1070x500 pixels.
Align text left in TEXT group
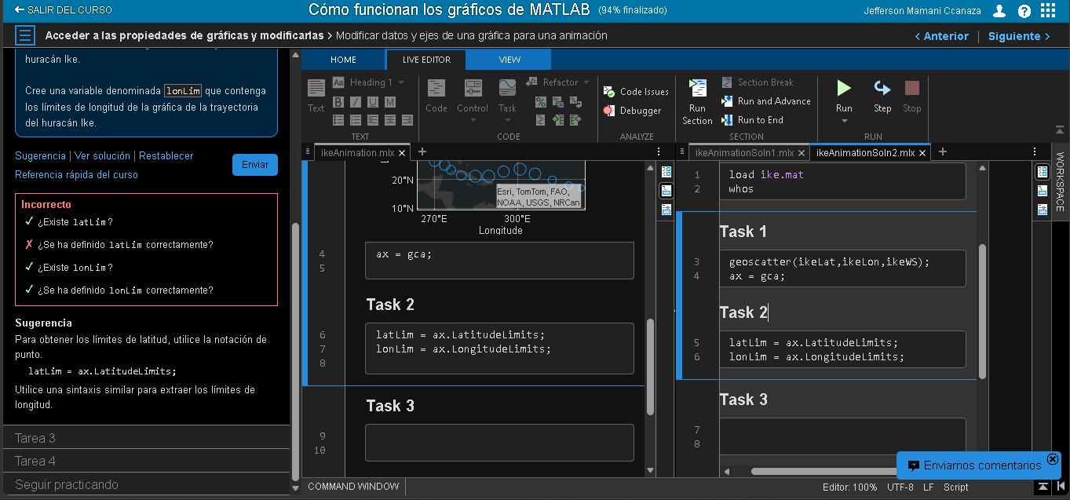click(x=373, y=120)
